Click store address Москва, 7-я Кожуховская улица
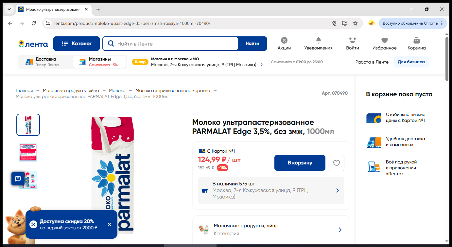This screenshot has width=452, height=247. click(x=204, y=65)
